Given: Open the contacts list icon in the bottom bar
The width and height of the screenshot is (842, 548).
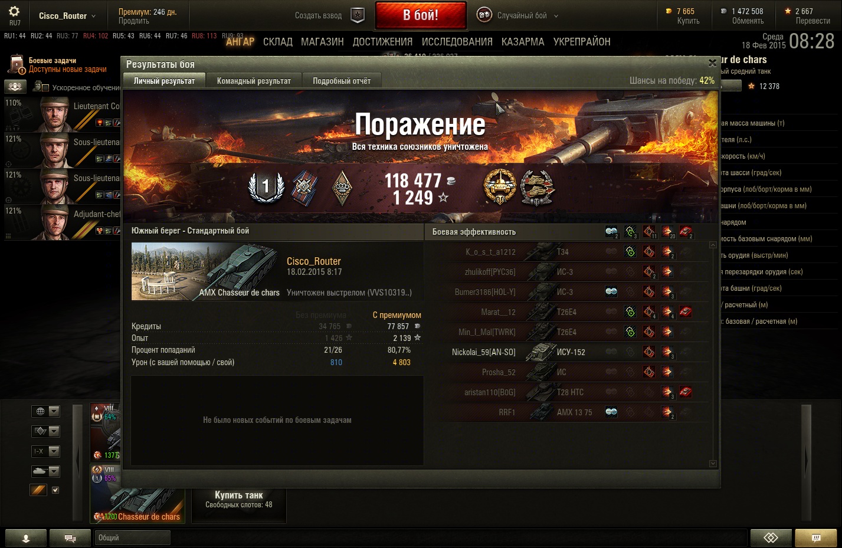Looking at the screenshot, I should pyautogui.click(x=26, y=538).
